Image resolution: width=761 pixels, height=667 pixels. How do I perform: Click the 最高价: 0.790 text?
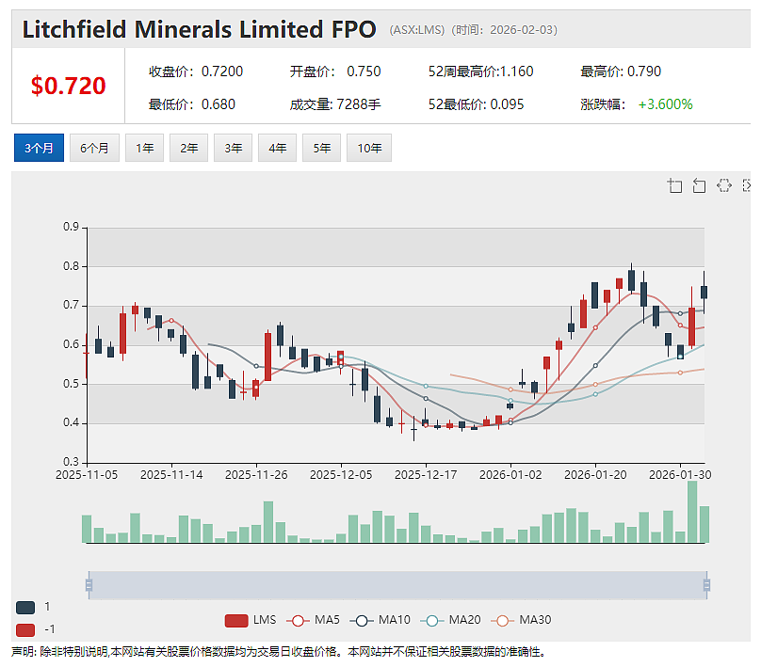point(621,71)
